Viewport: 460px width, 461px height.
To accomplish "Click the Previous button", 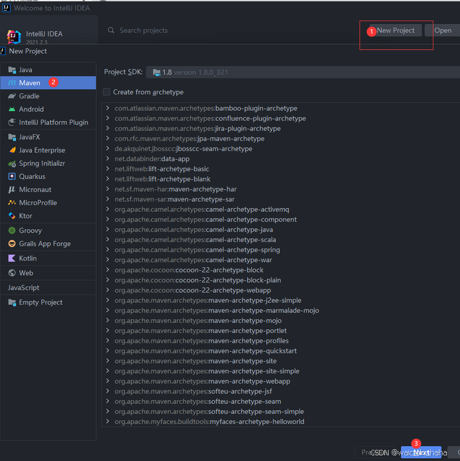I will click(x=376, y=452).
